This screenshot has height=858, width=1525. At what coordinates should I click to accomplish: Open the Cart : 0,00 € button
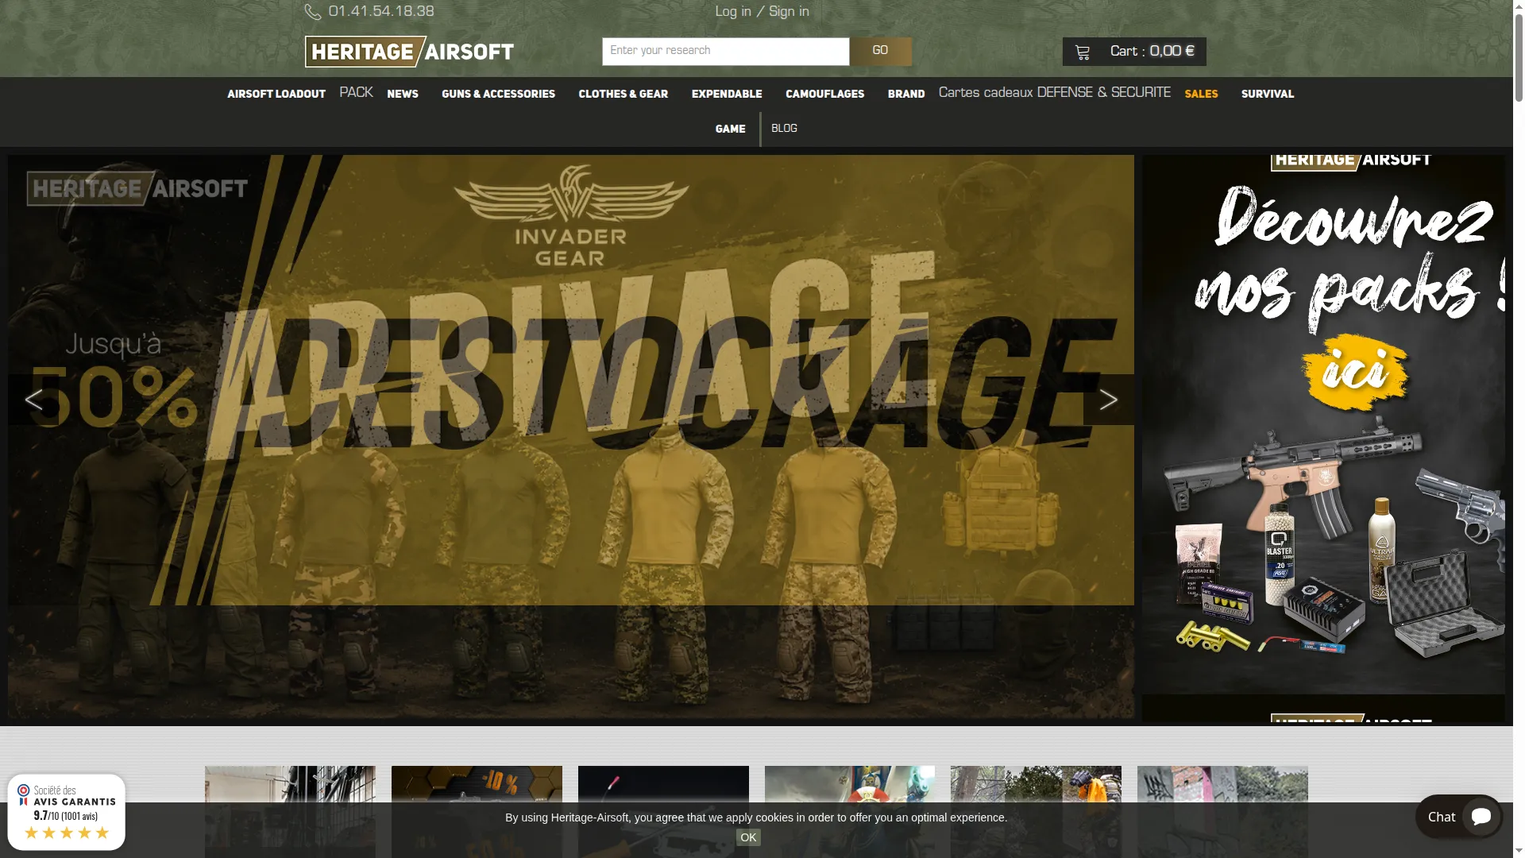point(1134,52)
